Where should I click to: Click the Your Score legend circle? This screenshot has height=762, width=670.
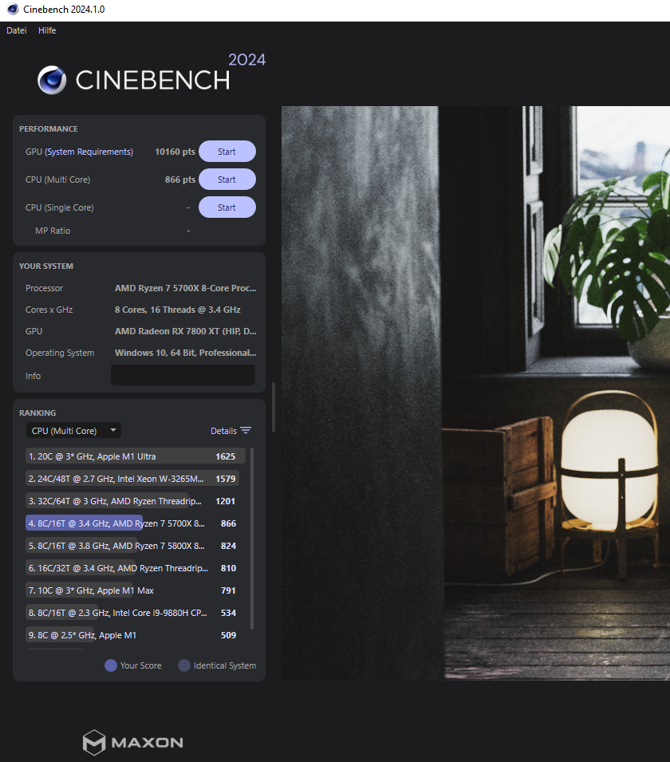click(111, 665)
